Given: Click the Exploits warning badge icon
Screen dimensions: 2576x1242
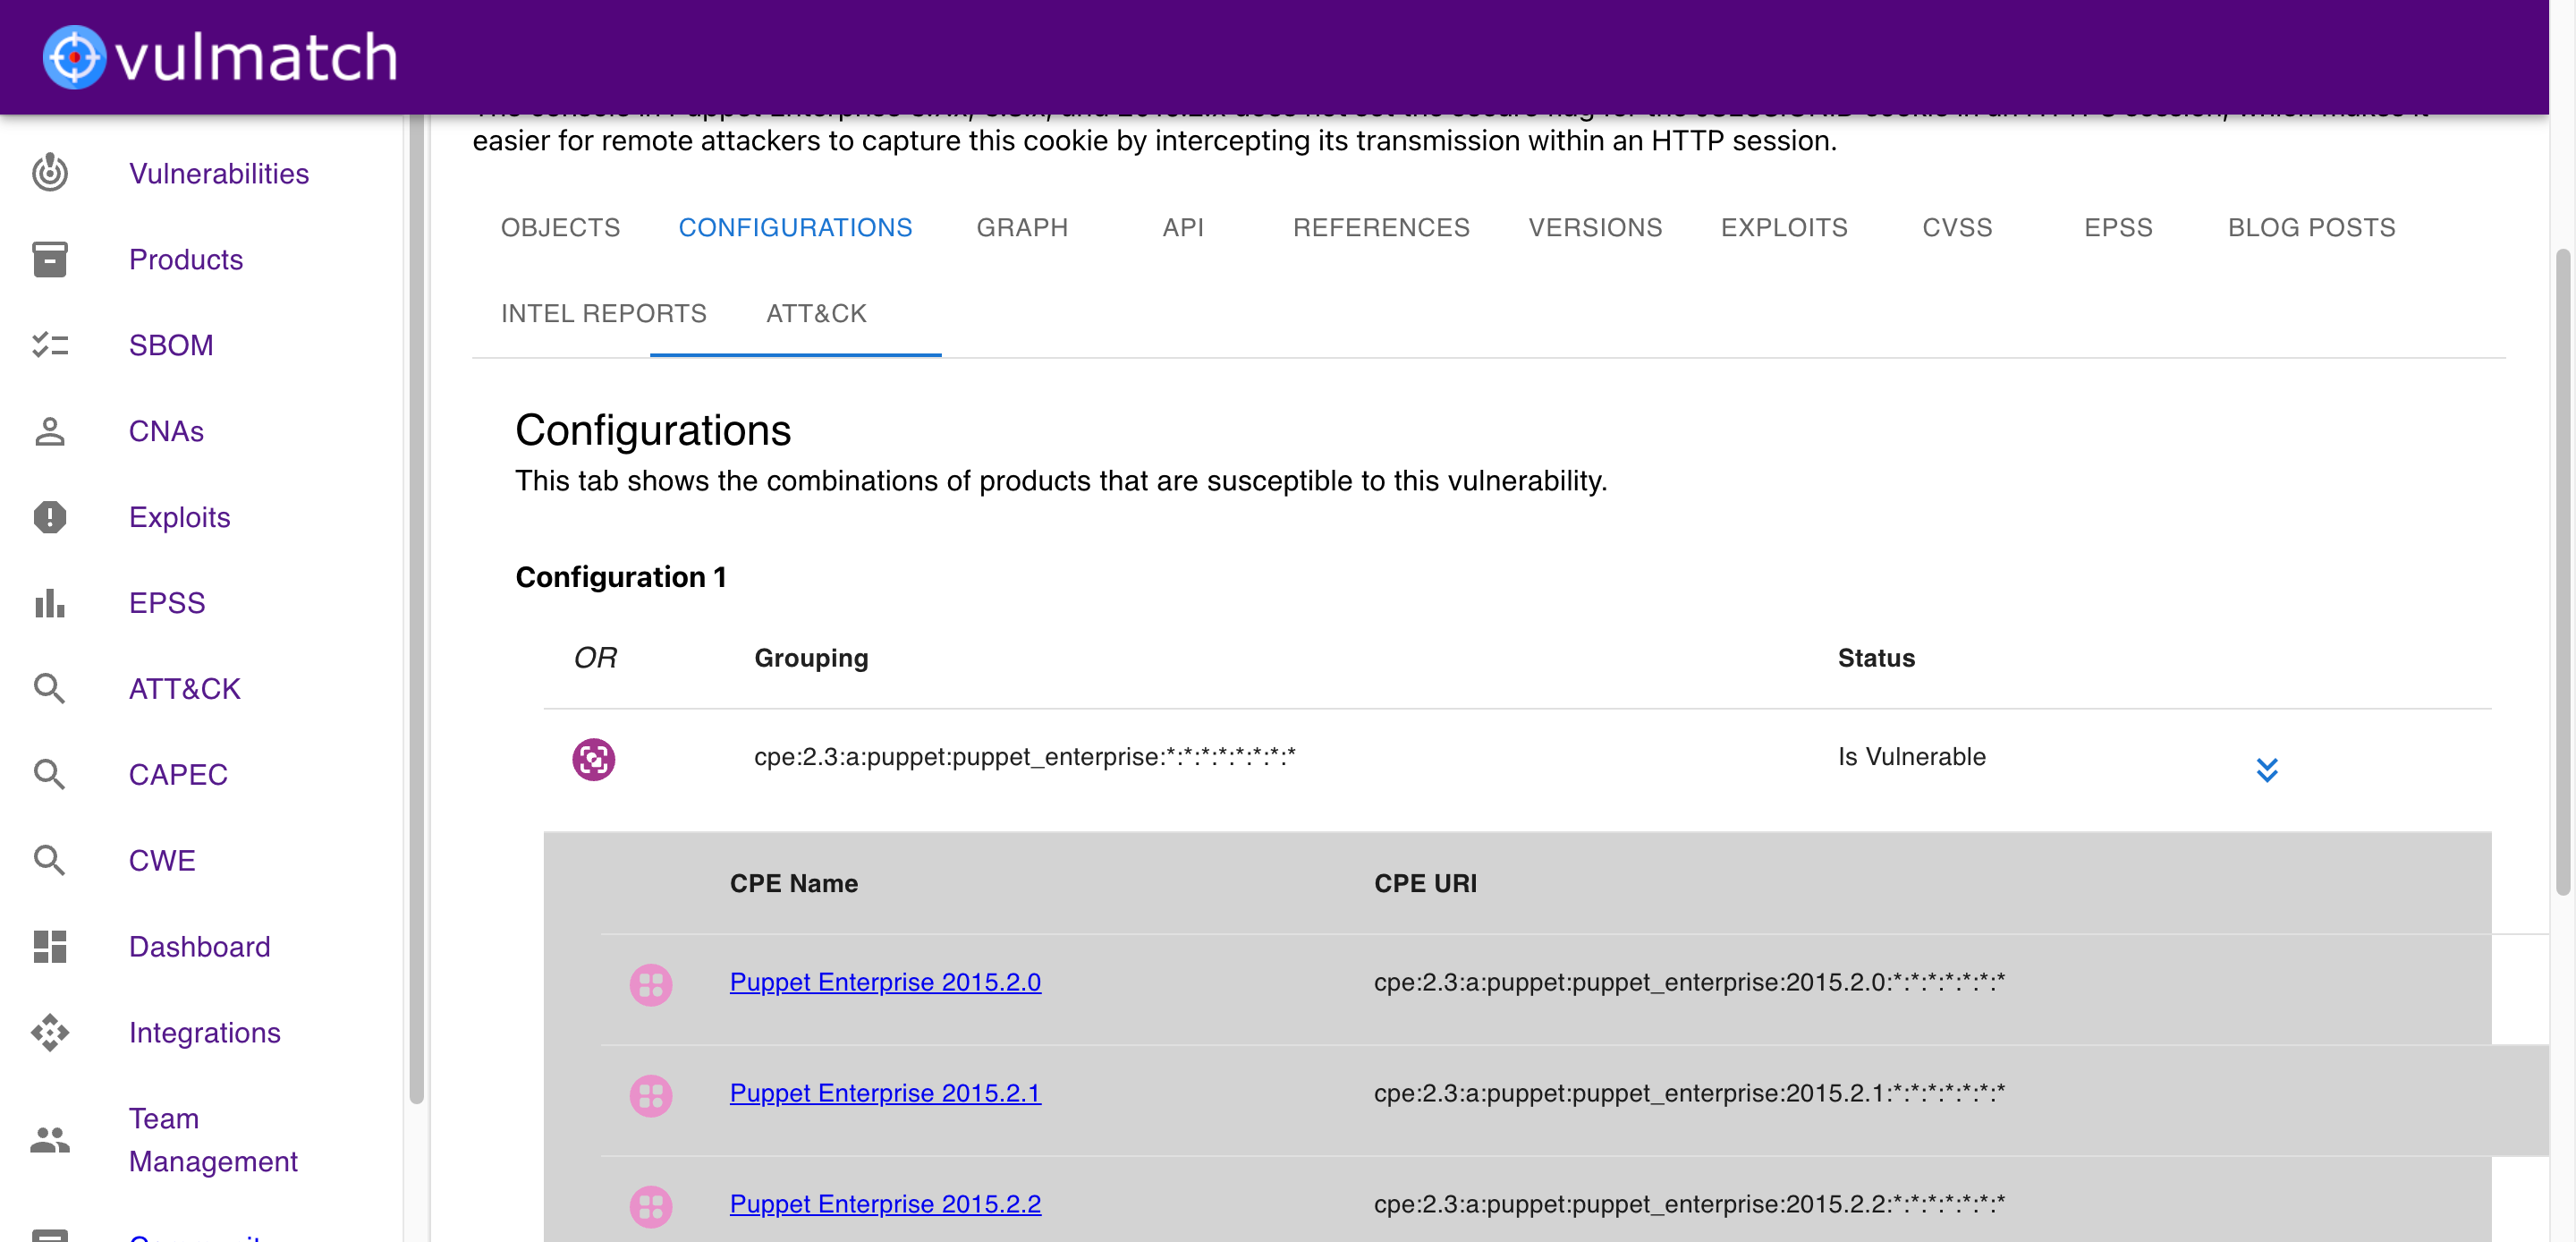Looking at the screenshot, I should point(49,517).
